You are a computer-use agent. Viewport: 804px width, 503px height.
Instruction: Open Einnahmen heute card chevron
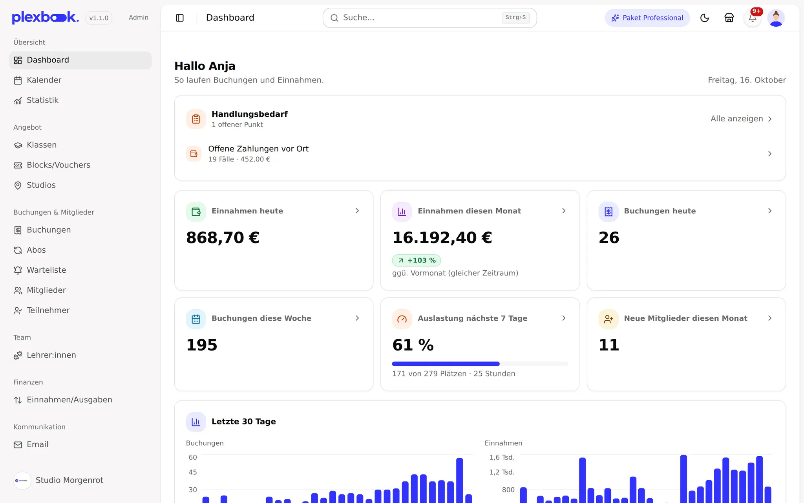[357, 211]
